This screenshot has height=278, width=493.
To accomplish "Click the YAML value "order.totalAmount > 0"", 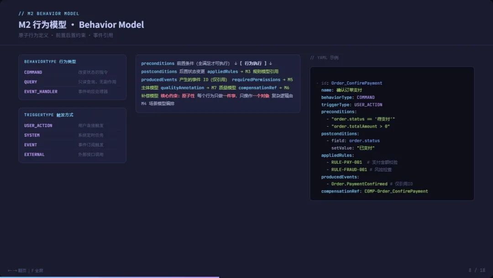I will [360, 126].
